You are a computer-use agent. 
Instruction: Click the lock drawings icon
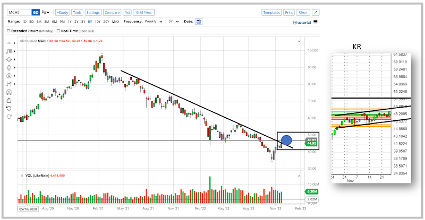(10, 99)
